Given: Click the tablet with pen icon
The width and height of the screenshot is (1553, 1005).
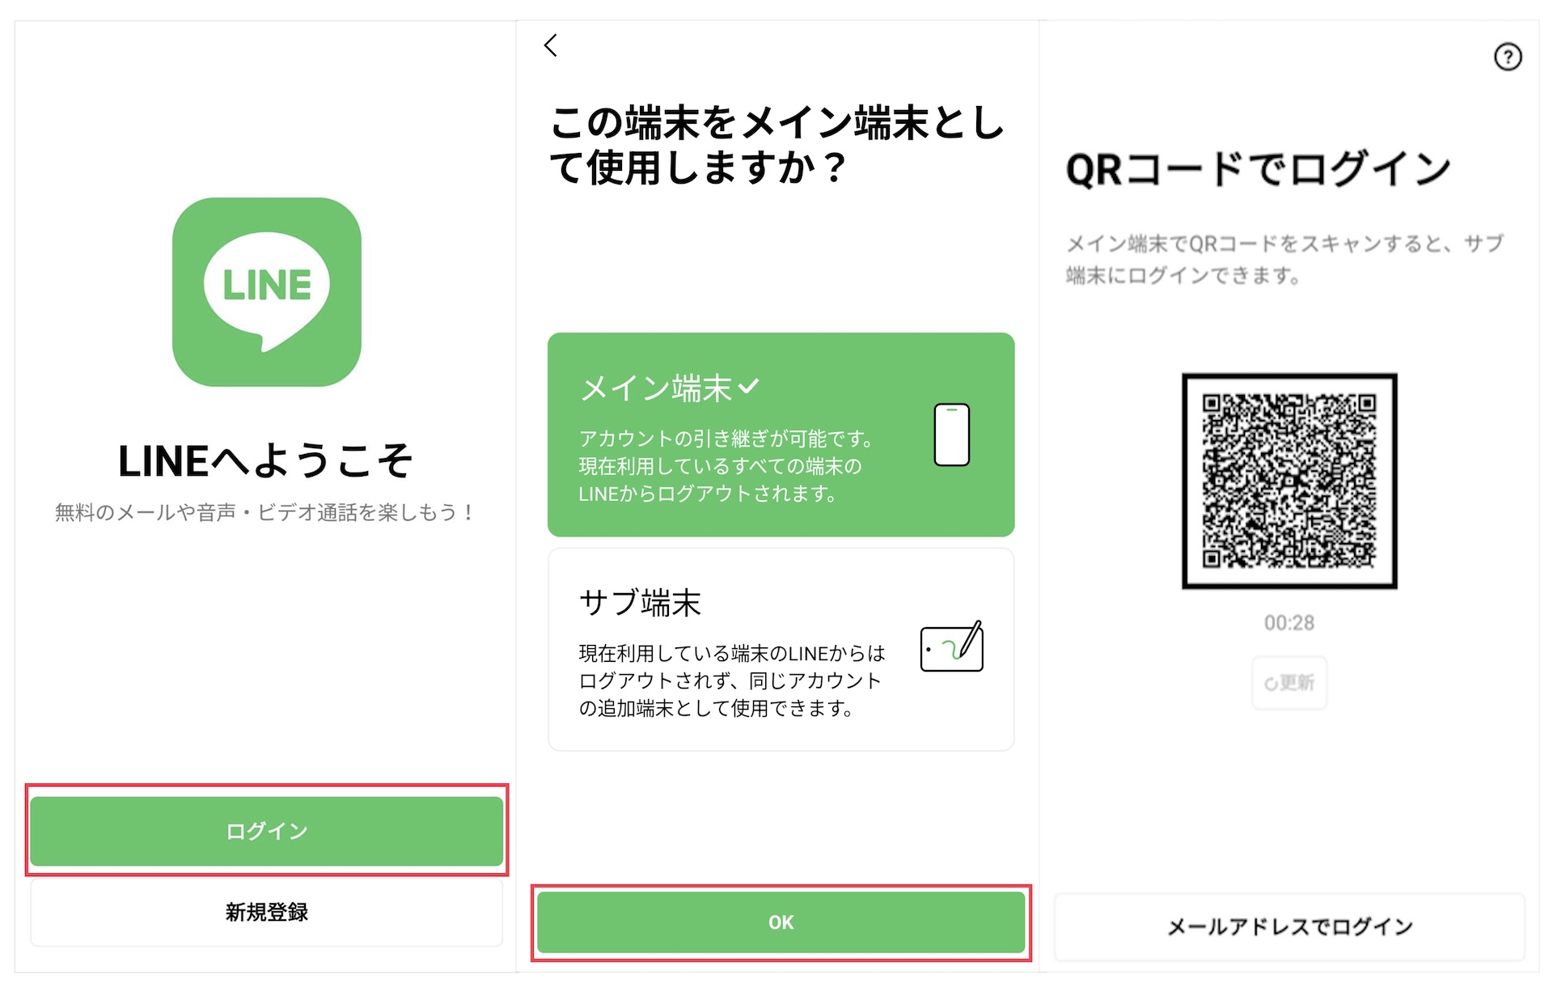Looking at the screenshot, I should [952, 647].
